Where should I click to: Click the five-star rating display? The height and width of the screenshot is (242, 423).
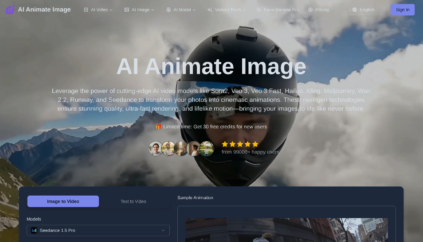[240, 144]
